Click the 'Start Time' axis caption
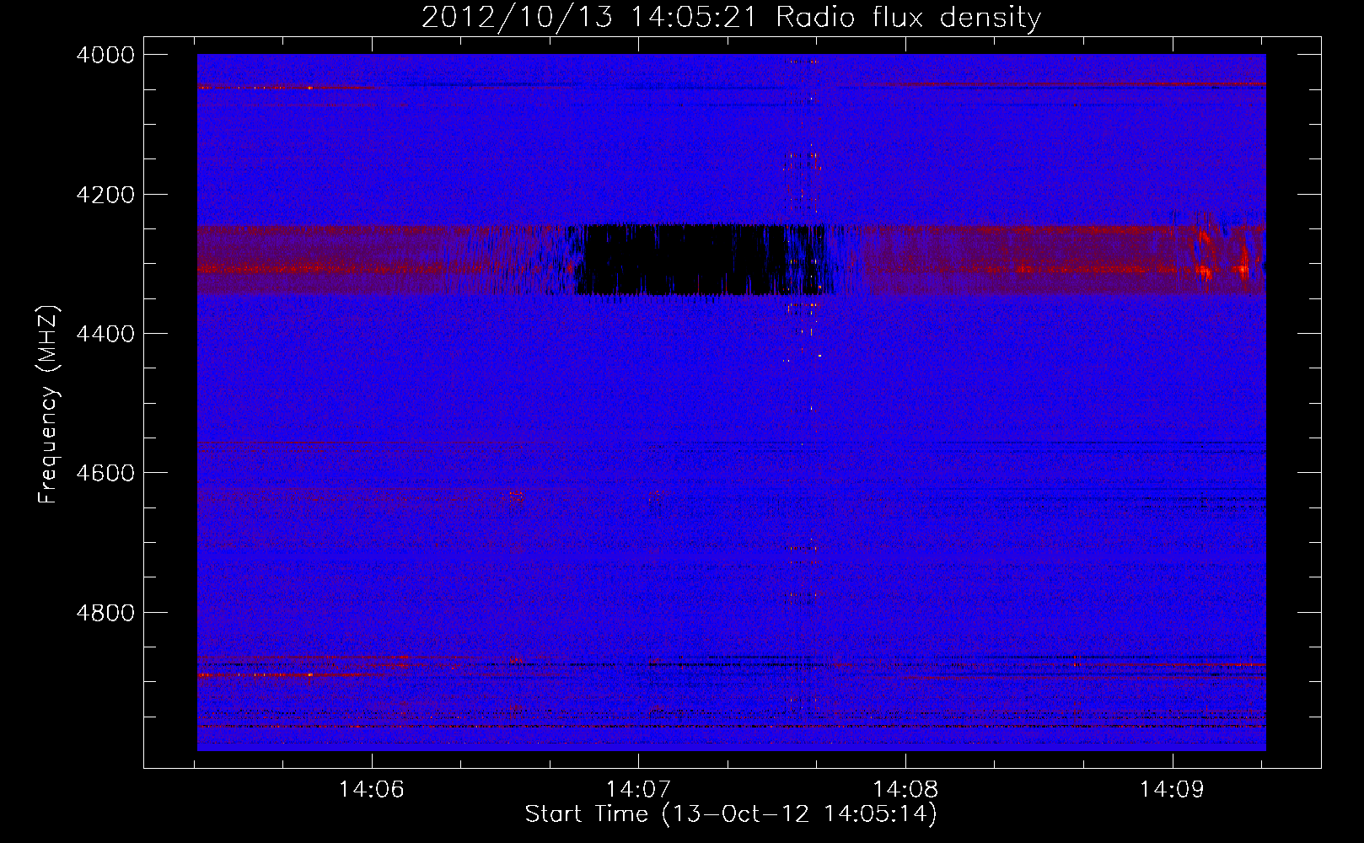 coord(731,814)
